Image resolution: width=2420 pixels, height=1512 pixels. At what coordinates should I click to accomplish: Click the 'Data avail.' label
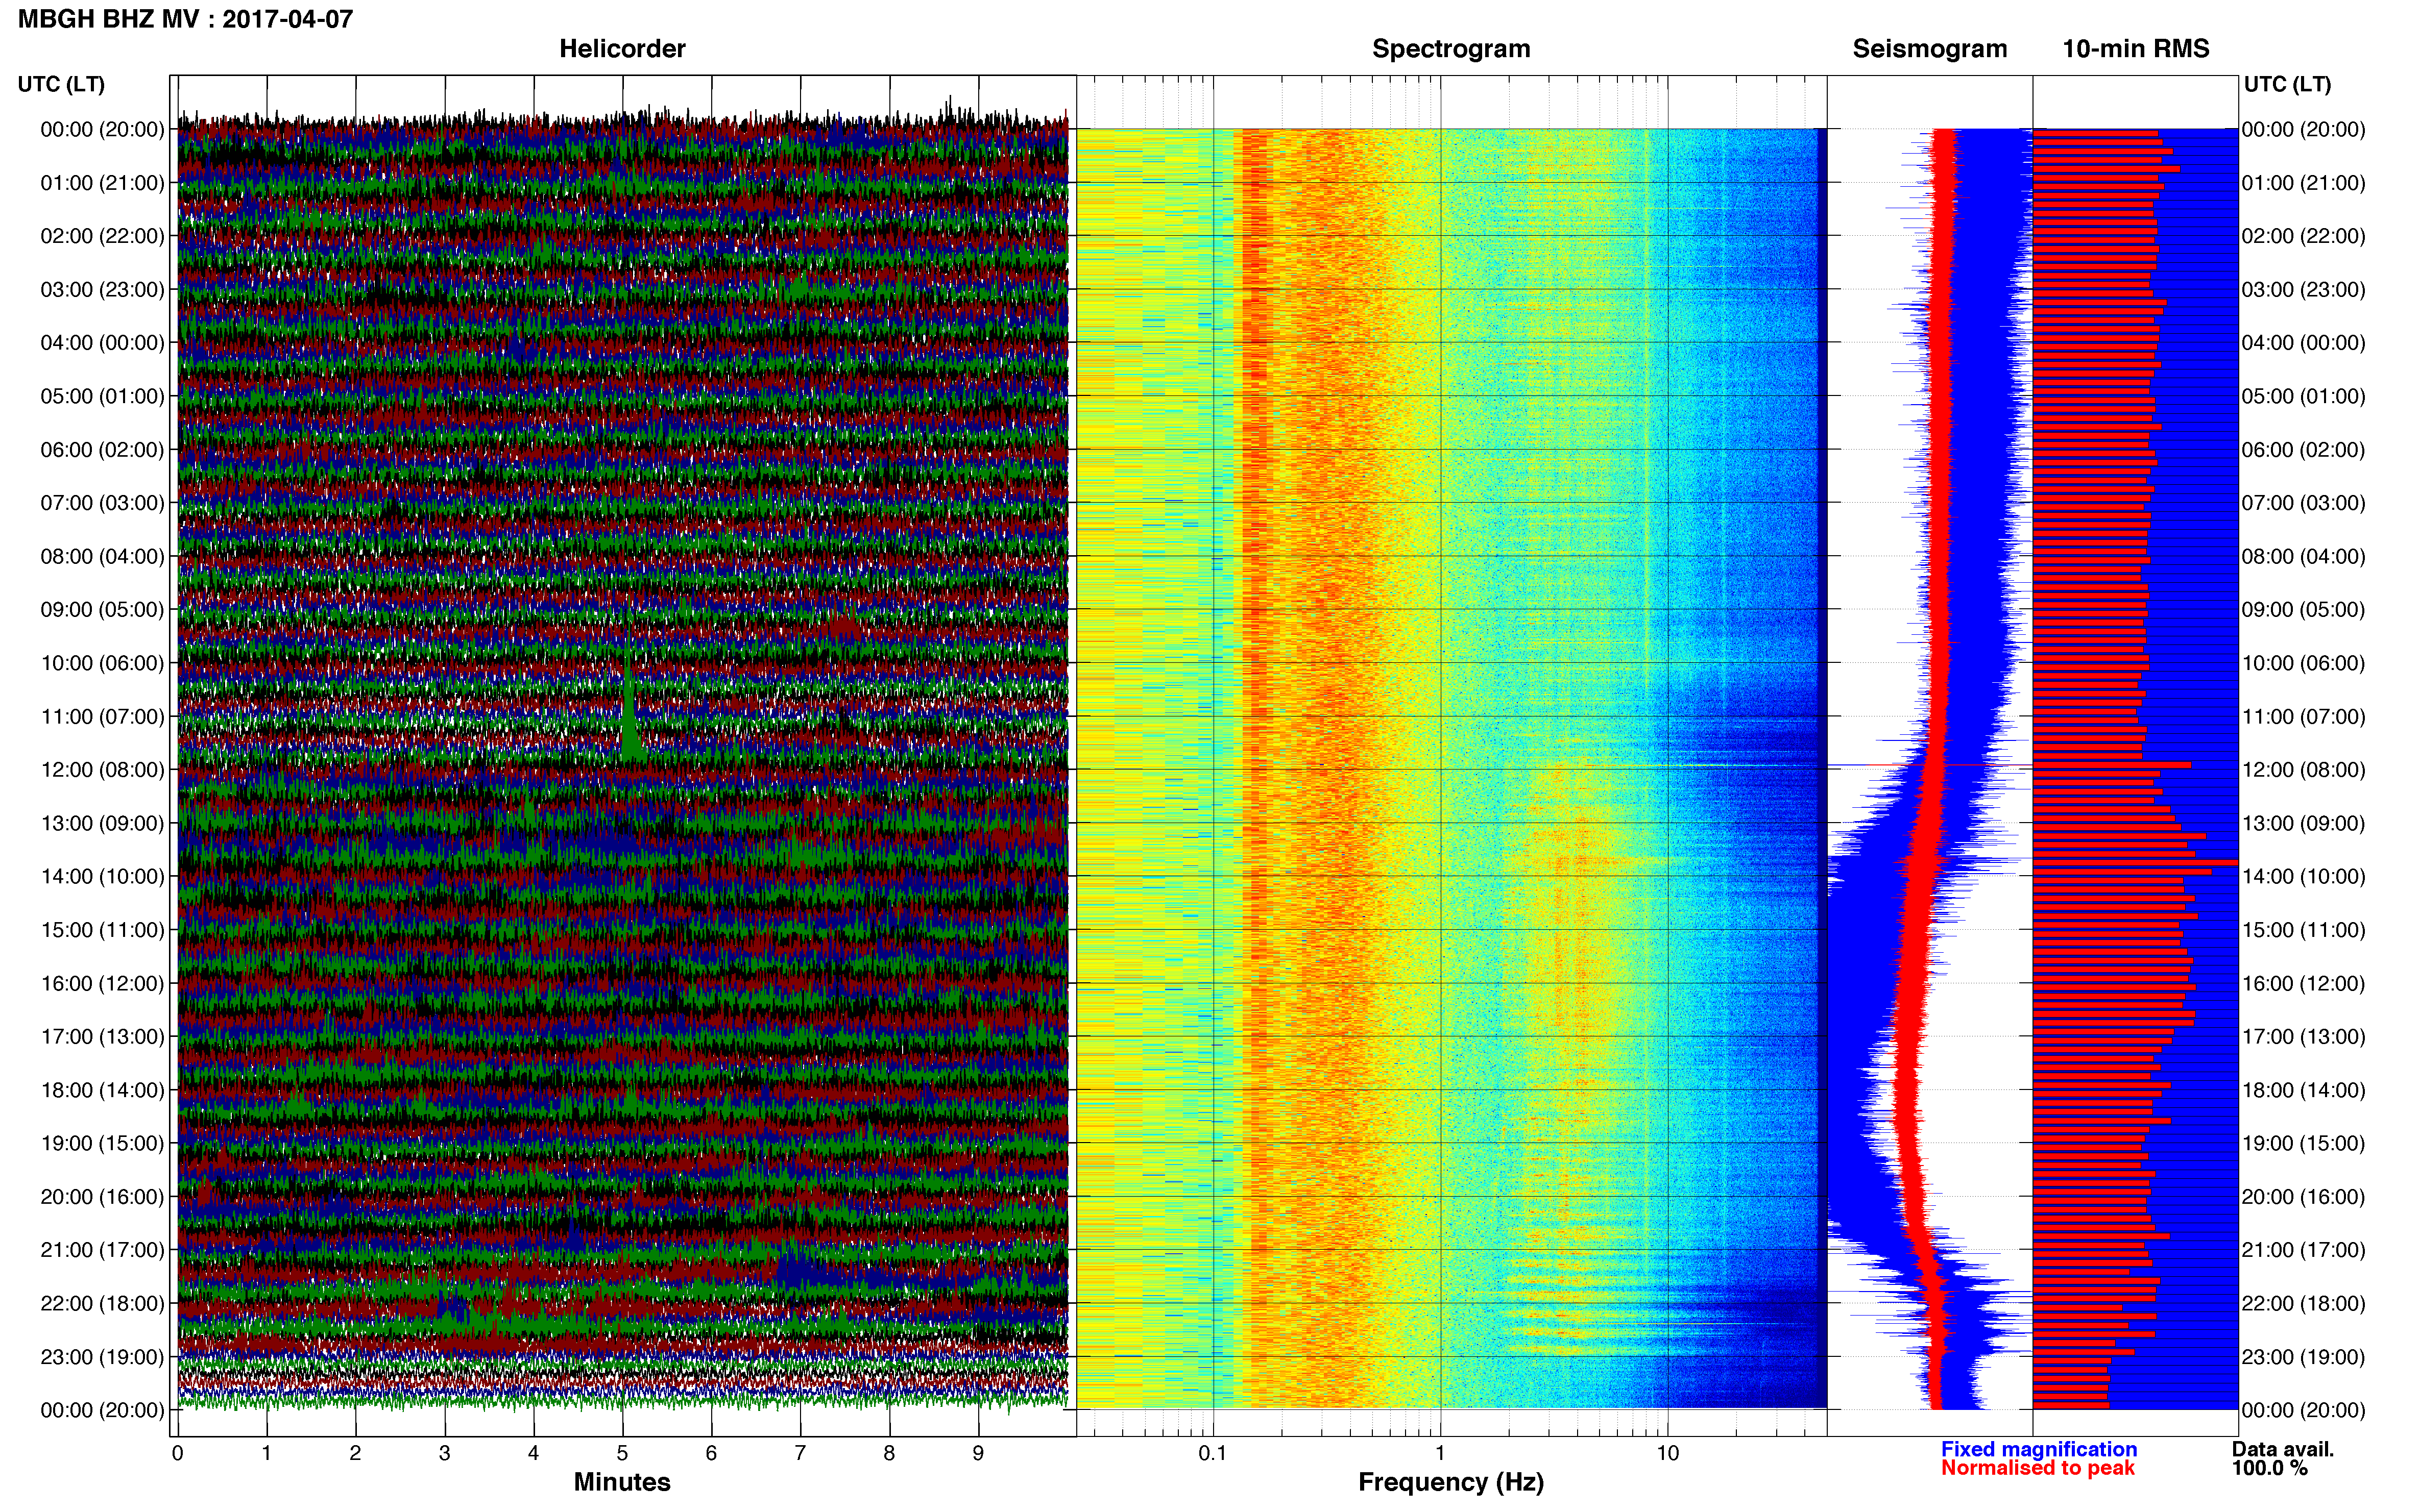pyautogui.click(x=2283, y=1449)
